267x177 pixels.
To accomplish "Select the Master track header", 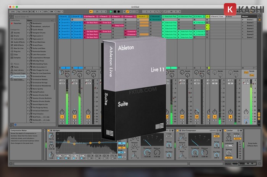I will point(249,16).
